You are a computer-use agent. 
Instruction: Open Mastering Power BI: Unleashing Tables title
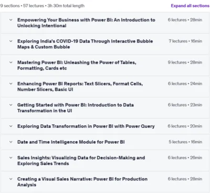[x=77, y=66]
